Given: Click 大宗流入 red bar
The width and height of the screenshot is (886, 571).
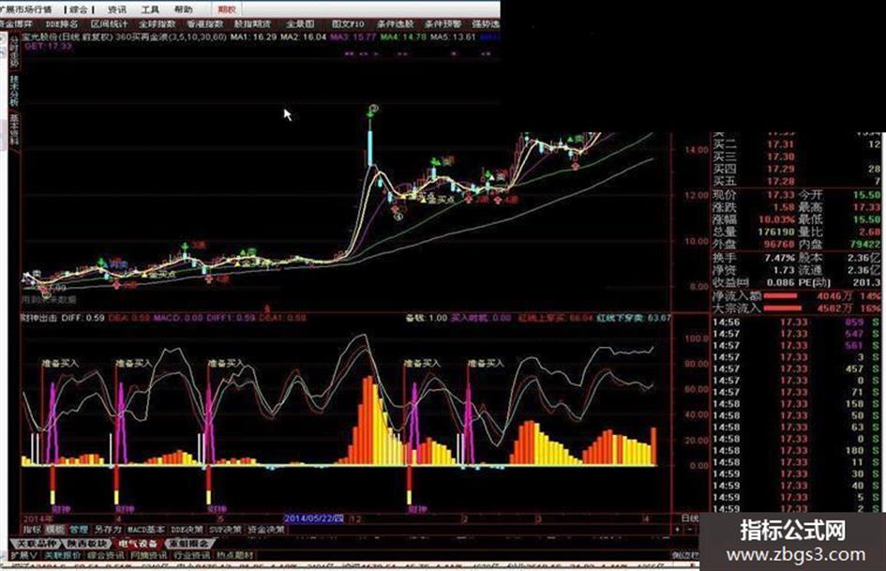Looking at the screenshot, I should tap(782, 308).
